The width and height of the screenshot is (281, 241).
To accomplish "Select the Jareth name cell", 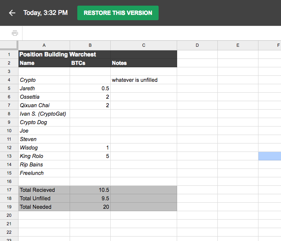I will (44, 88).
